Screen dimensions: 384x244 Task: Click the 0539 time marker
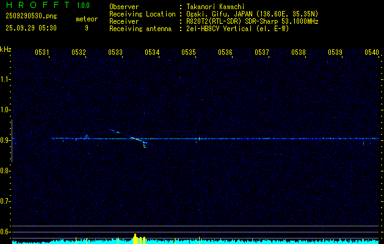335,52
